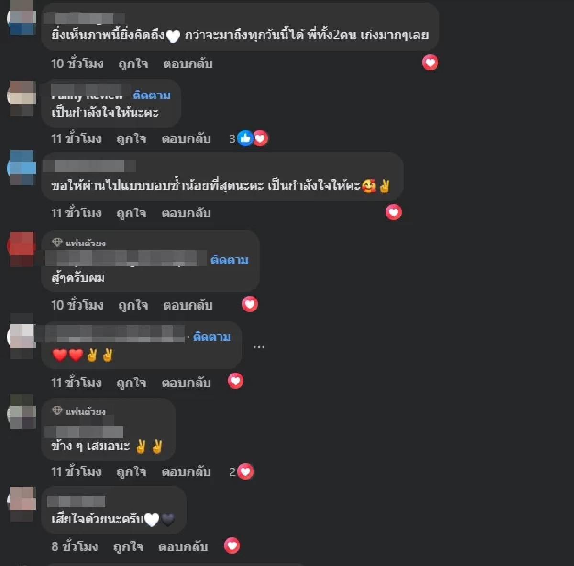Like the เสียใจด้วยนะครับ comment with ถูกใจ

pos(128,546)
